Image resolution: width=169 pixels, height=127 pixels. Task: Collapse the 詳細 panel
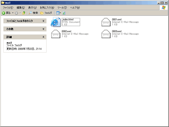click(x=25, y=37)
